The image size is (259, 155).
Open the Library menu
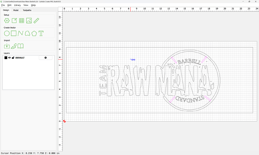(x=17, y=5)
